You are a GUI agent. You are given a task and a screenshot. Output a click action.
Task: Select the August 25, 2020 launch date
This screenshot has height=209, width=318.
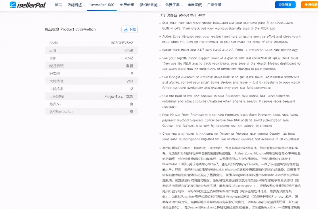coord(119,96)
